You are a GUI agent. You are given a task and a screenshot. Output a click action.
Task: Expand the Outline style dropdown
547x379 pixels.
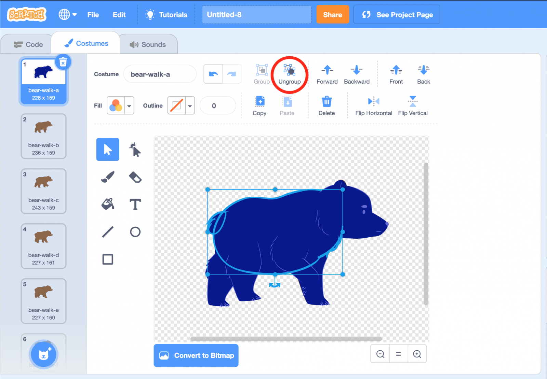[190, 106]
